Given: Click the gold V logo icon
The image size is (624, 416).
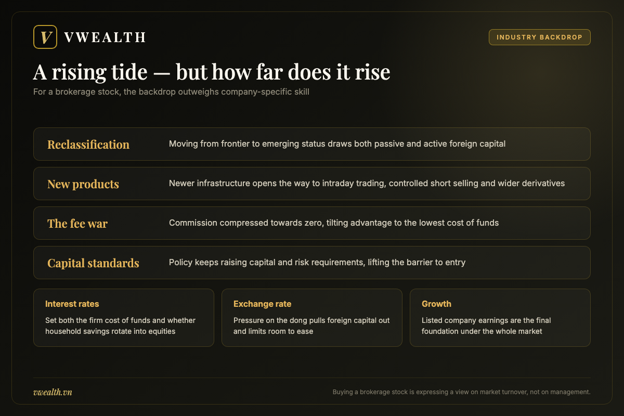Looking at the screenshot, I should click(x=45, y=37).
